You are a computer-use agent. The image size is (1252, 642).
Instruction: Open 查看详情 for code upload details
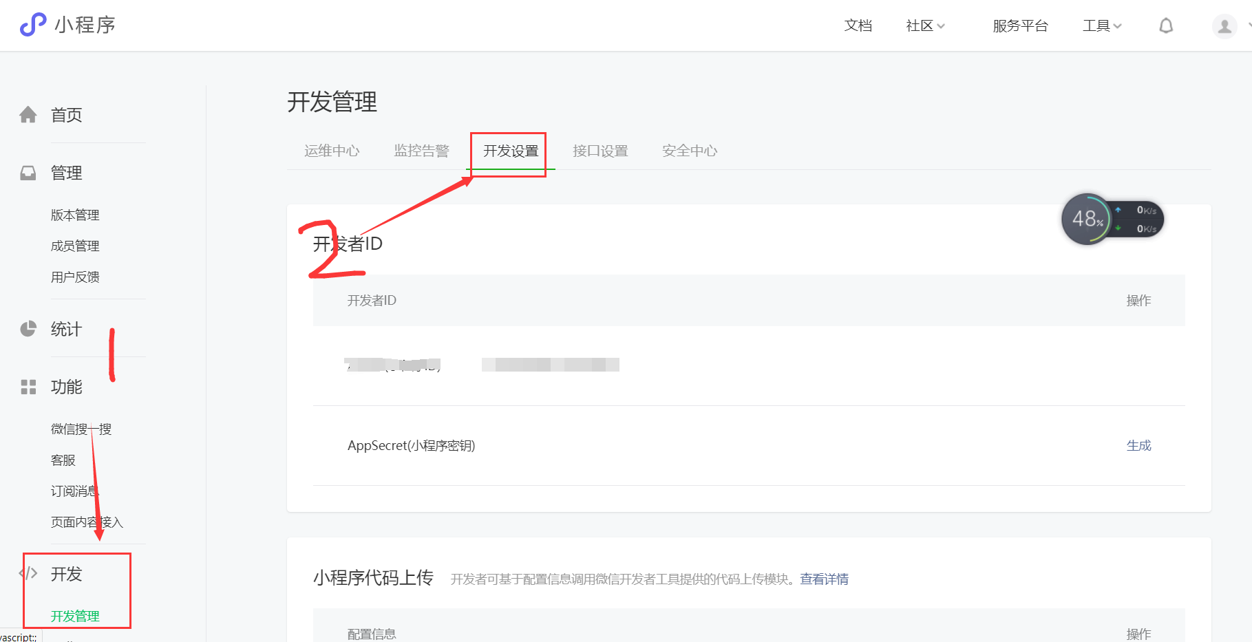click(824, 579)
